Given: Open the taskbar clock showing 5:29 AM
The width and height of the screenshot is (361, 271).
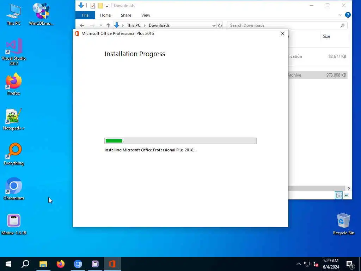Looking at the screenshot, I should coord(331,264).
